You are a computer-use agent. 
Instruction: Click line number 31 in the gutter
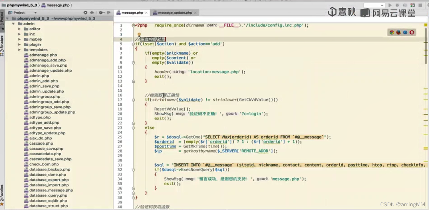point(120,165)
